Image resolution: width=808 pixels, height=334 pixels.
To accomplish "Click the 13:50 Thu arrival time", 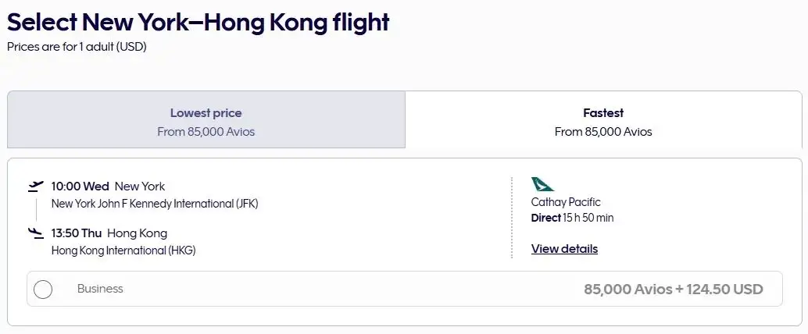I will tap(76, 233).
